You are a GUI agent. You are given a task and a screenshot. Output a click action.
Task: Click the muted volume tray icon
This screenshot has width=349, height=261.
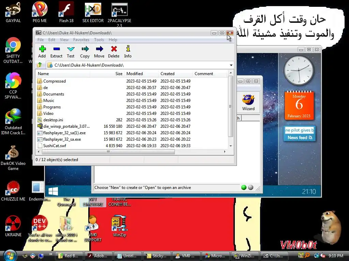[x=323, y=256]
